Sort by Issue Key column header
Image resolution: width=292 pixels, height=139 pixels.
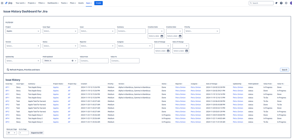pyautogui.click(x=9, y=84)
